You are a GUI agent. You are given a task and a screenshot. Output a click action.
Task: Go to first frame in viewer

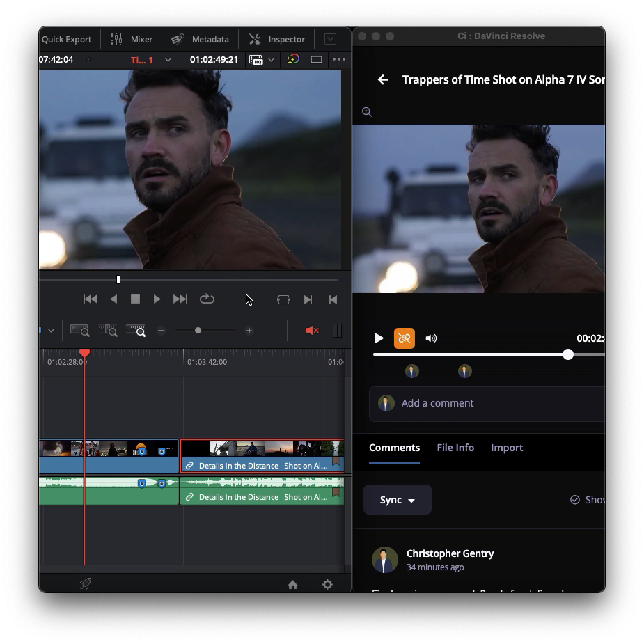tap(91, 299)
